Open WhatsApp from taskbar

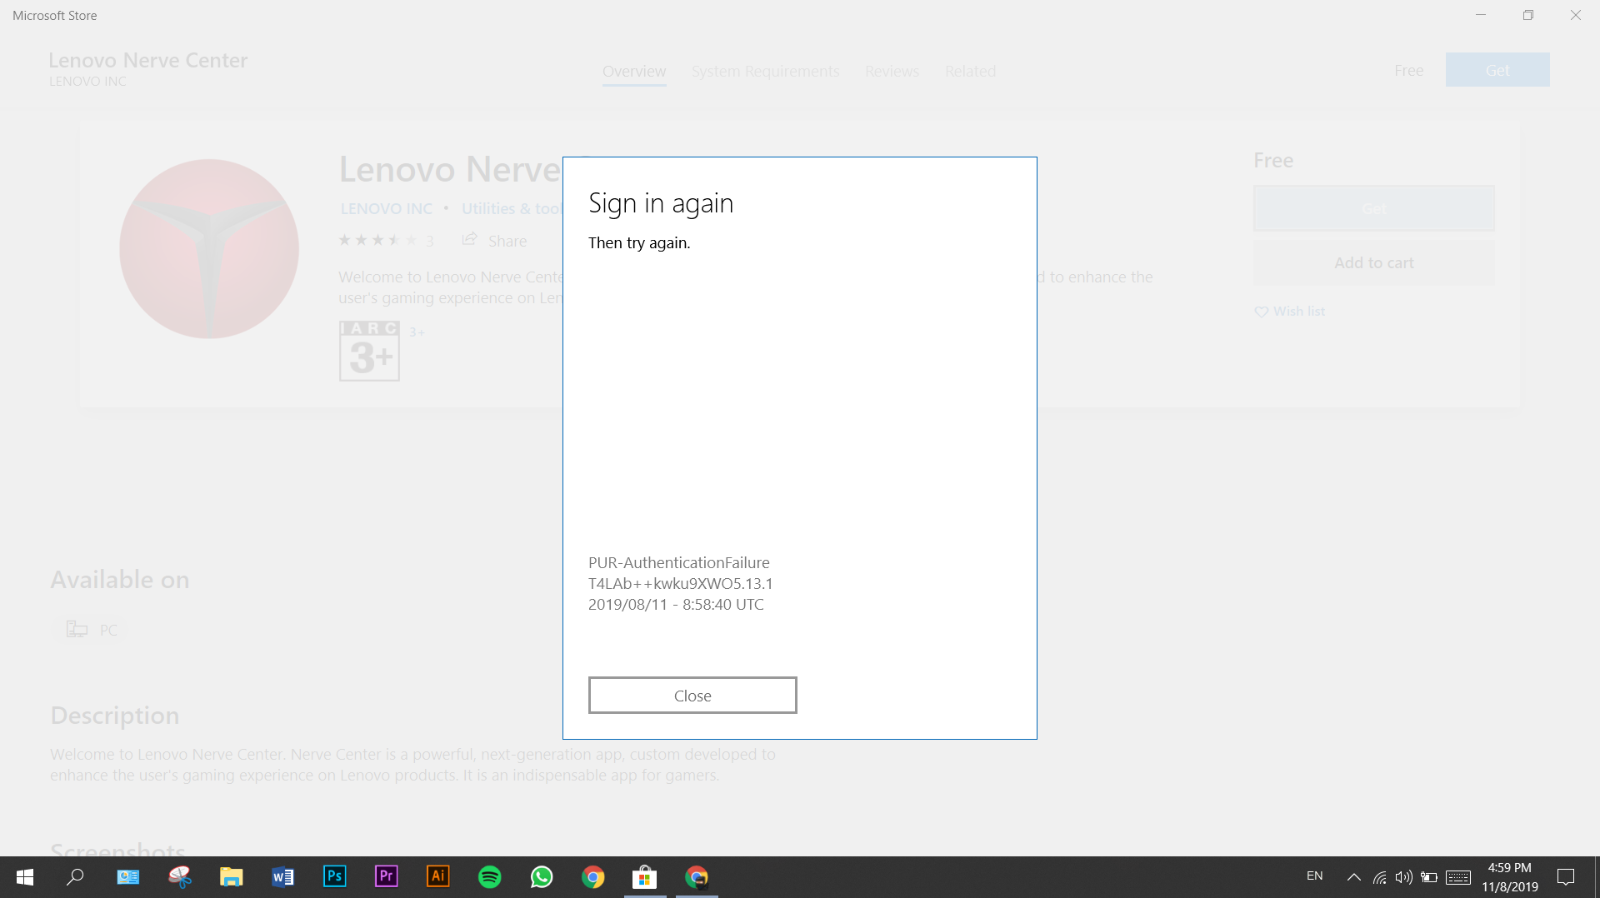(542, 877)
